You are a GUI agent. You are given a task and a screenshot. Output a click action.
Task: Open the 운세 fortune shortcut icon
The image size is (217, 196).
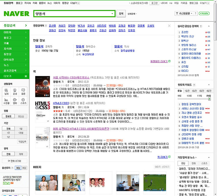[x=15, y=92]
